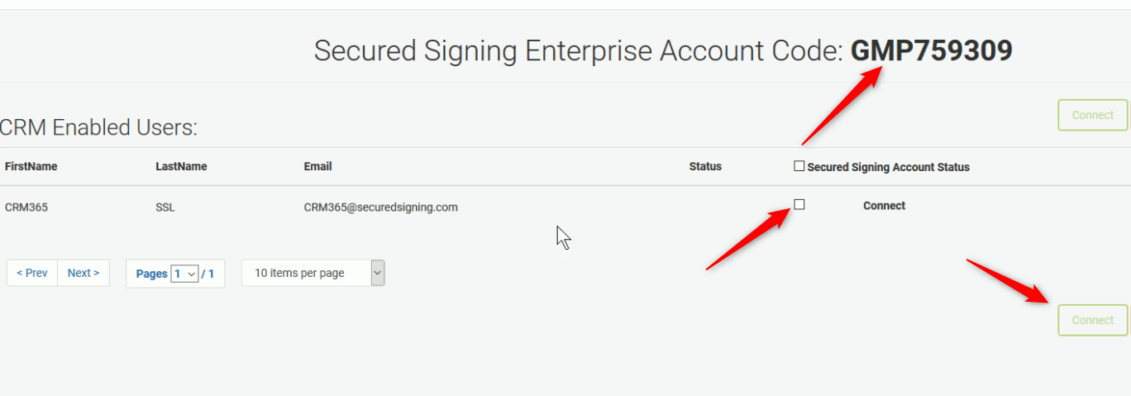Viewport: 1131px width, 396px height.
Task: Open the Pages number dropdown
Action: click(x=184, y=274)
